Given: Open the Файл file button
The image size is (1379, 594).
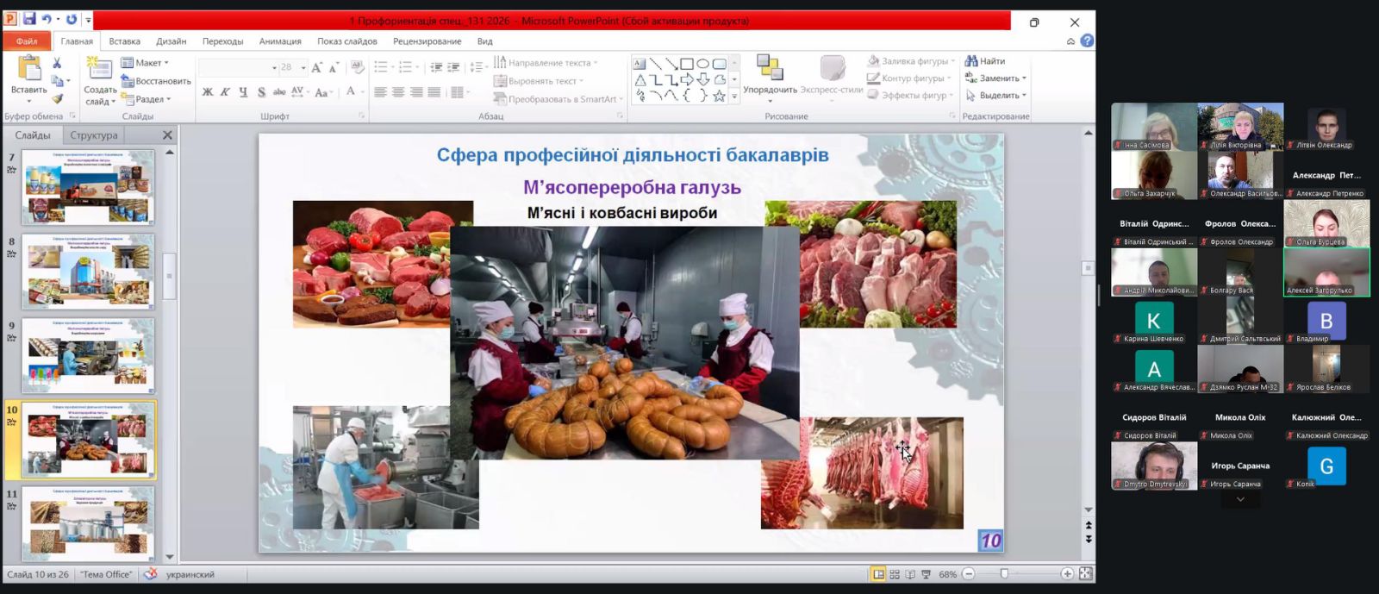Looking at the screenshot, I should tap(27, 41).
